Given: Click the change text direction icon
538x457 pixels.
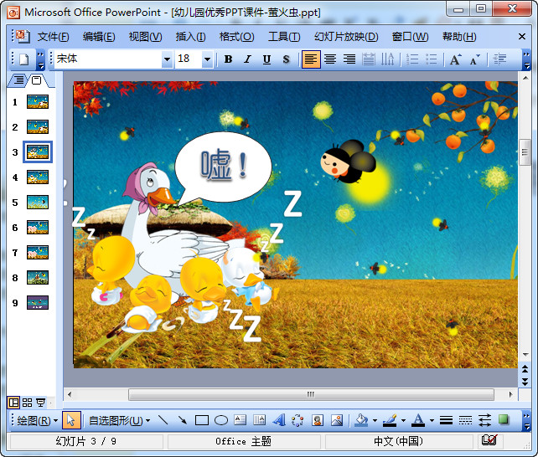Looking at the screenshot, I should pyautogui.click(x=388, y=59).
